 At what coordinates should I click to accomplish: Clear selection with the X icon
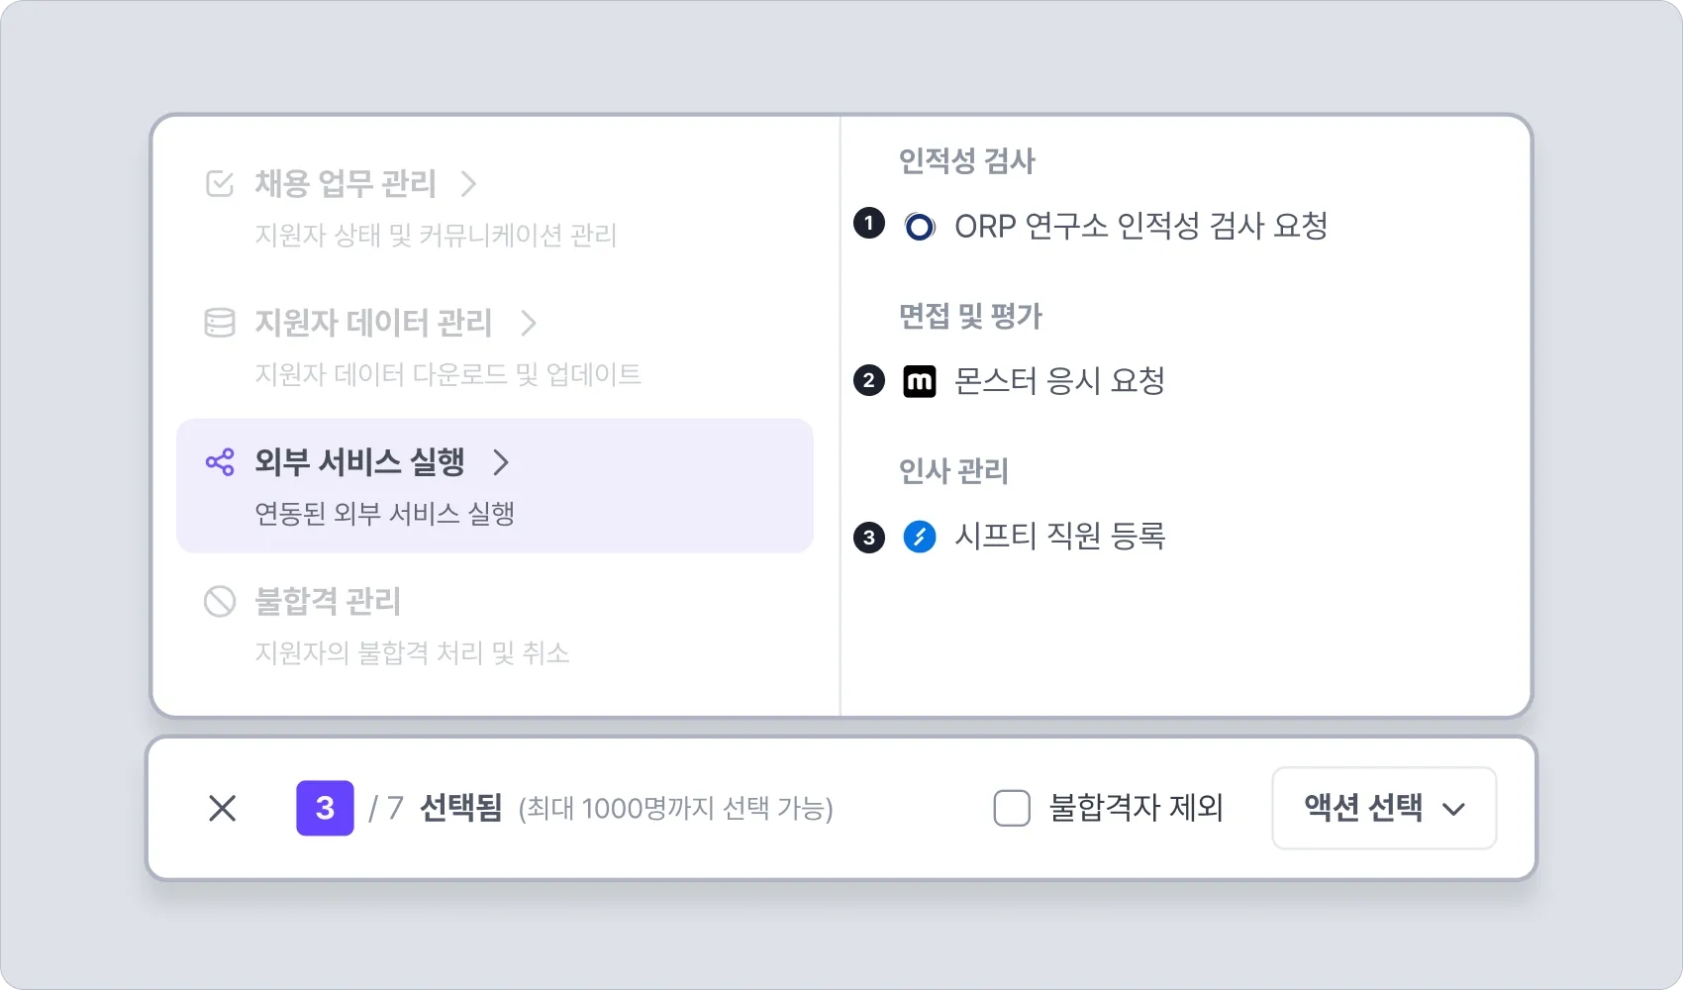coord(223,808)
